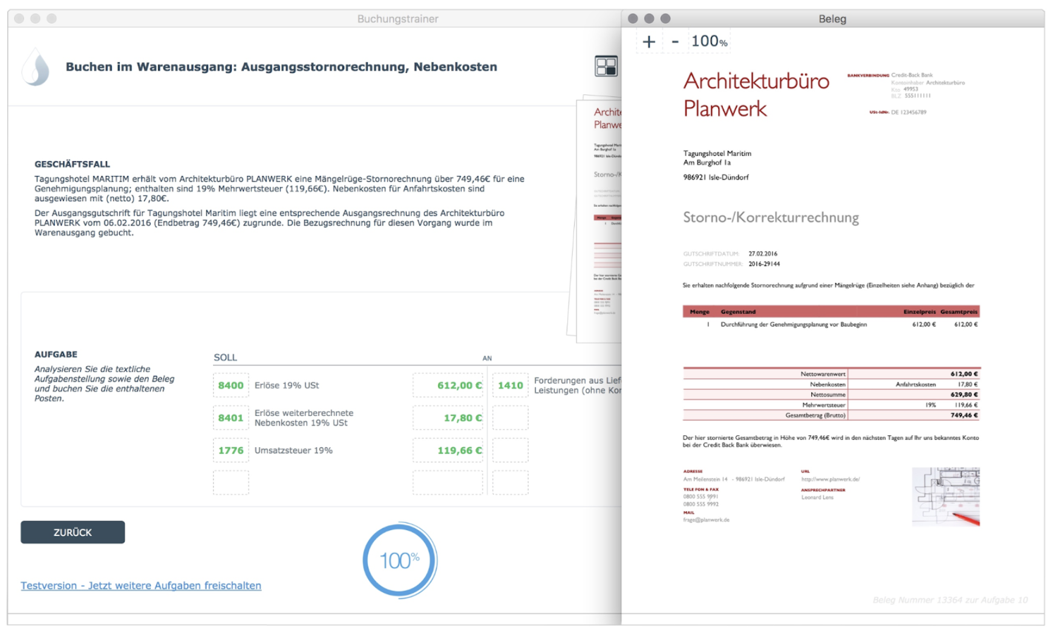The height and width of the screenshot is (631, 1055).
Task: Click the 'Forderungen aus Lieferungen' account label
Action: click(x=577, y=385)
